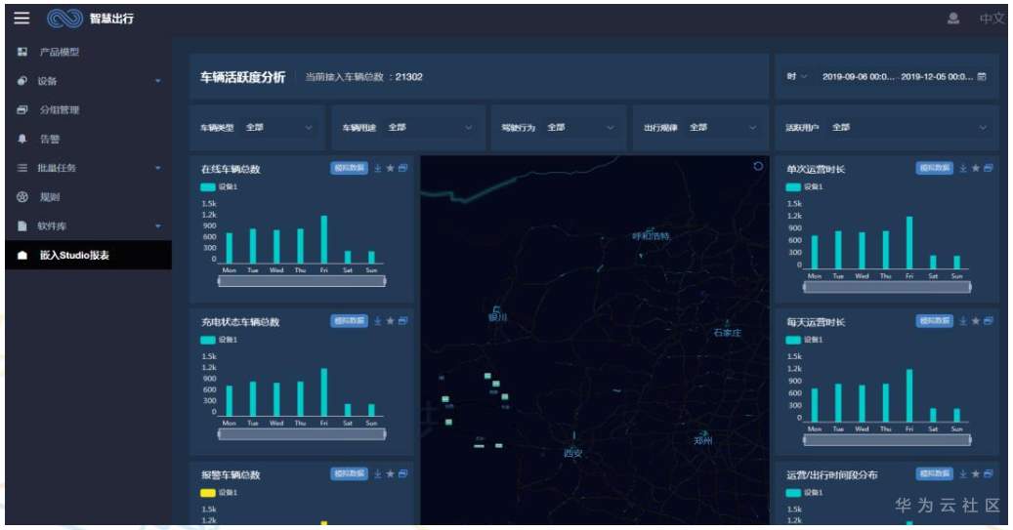The width and height of the screenshot is (1013, 530).
Task: Maximize the 单次运营时长 chart window
Action: [x=988, y=168]
